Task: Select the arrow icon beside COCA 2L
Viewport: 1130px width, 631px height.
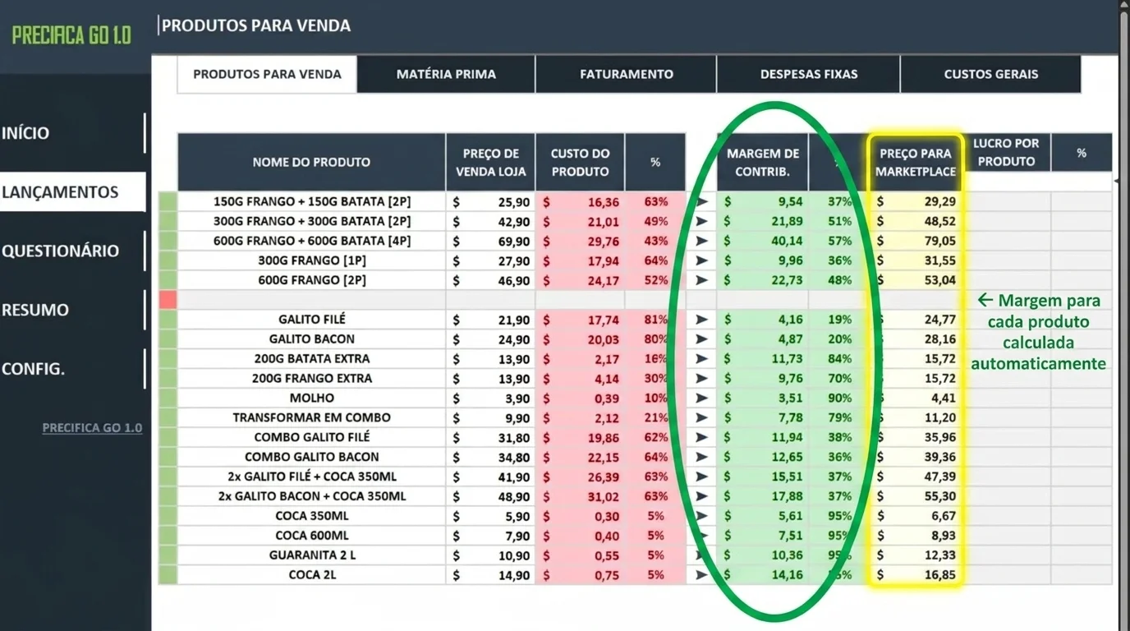Action: [x=702, y=574]
